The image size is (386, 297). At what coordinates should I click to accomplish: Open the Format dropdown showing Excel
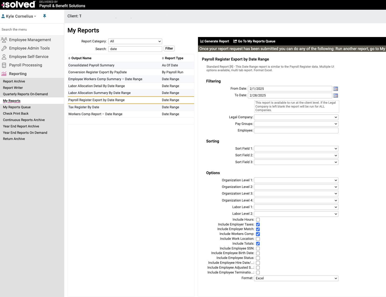pyautogui.click(x=296, y=278)
